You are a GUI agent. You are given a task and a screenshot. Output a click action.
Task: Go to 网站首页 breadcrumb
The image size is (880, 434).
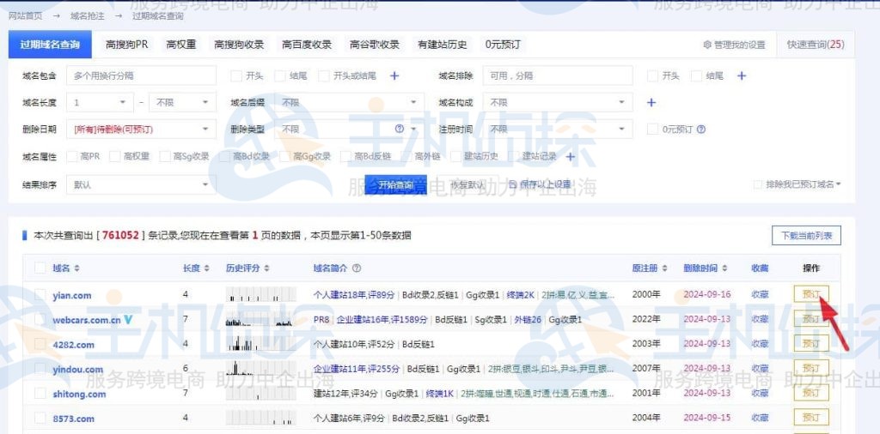coord(25,15)
